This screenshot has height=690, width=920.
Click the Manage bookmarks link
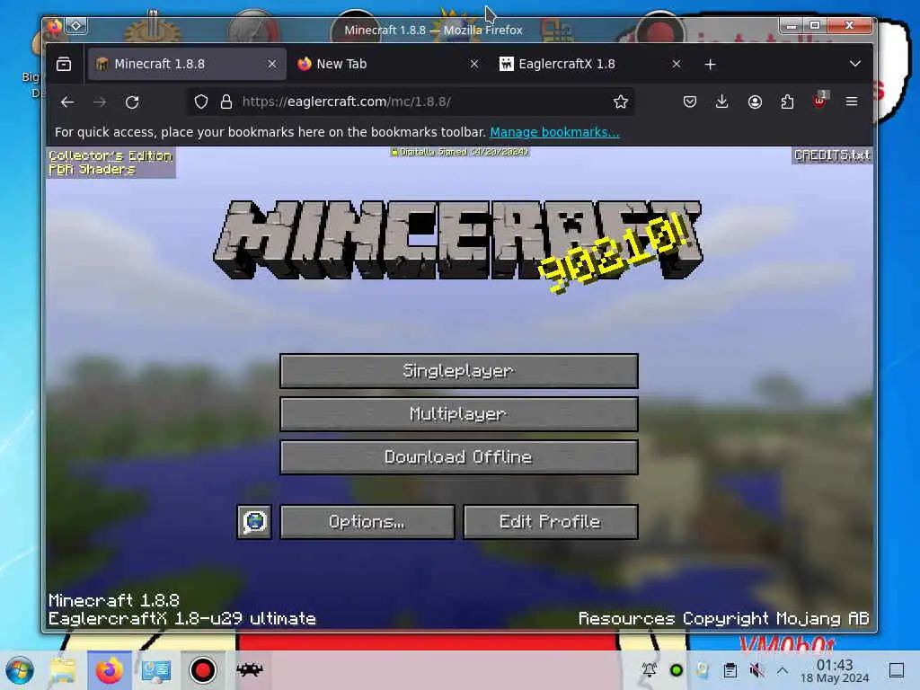(x=554, y=132)
